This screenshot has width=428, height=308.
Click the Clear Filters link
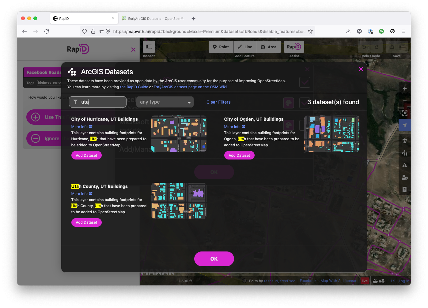point(218,102)
